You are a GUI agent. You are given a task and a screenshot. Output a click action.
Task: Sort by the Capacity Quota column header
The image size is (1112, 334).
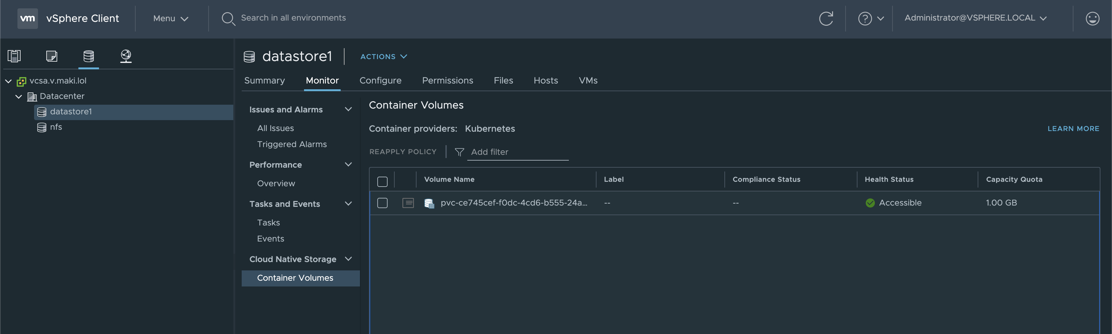click(x=1014, y=180)
